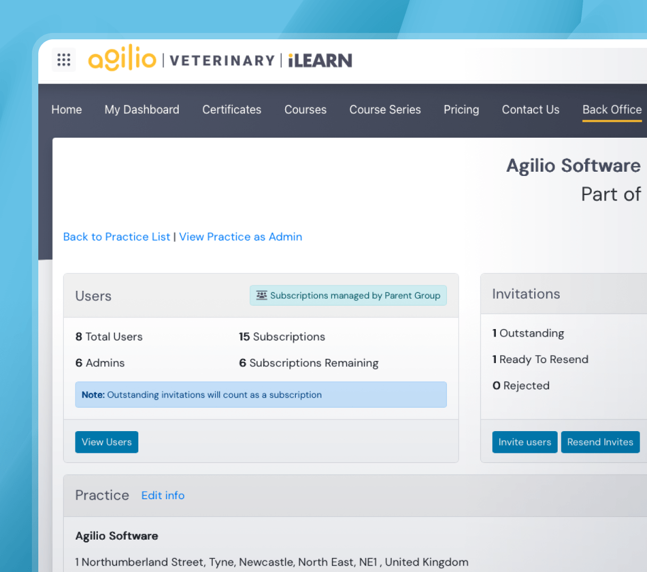
Task: Click the 15 Subscriptions text
Action: pos(282,337)
